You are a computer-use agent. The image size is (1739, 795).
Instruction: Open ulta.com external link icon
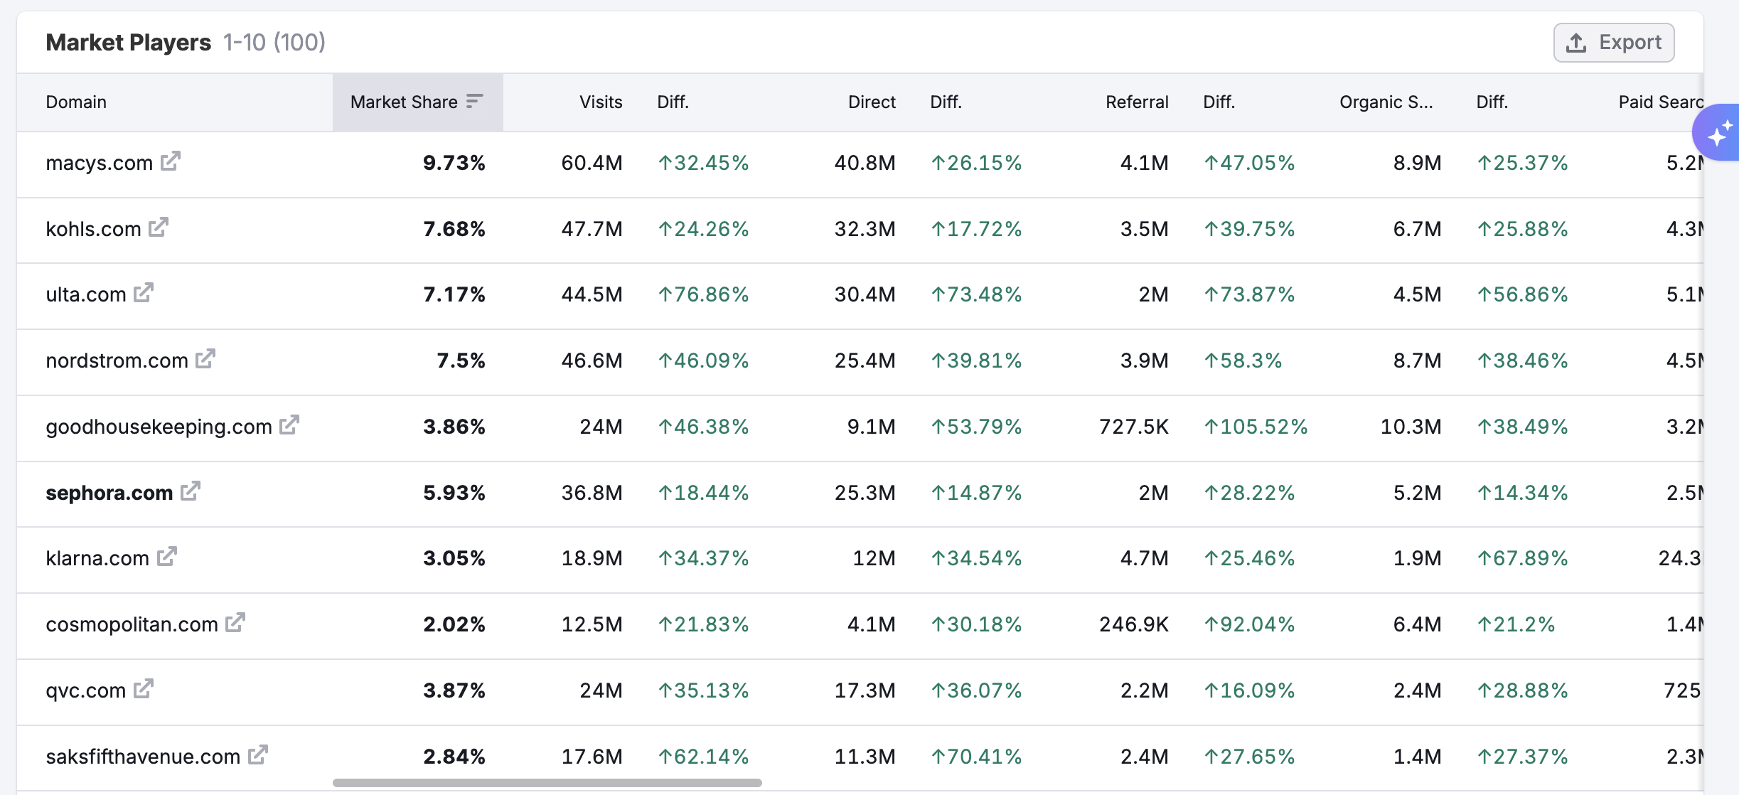click(x=144, y=293)
